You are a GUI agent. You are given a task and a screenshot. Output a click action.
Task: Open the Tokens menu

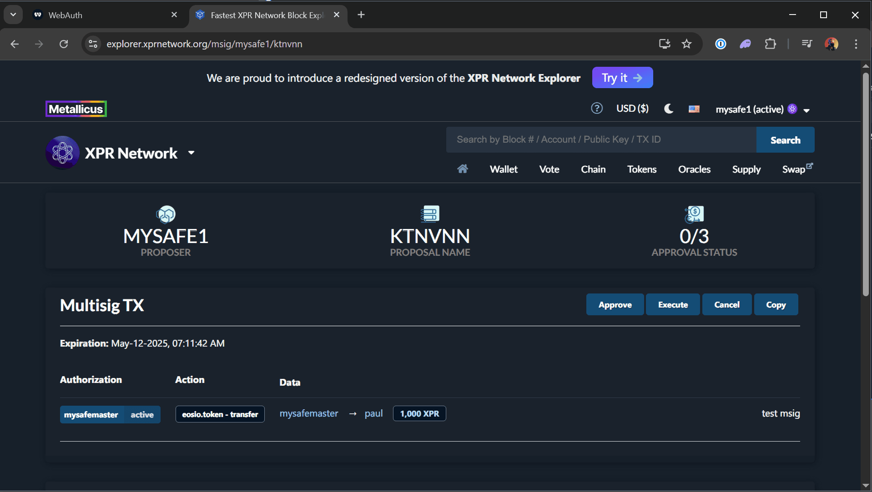[642, 169]
